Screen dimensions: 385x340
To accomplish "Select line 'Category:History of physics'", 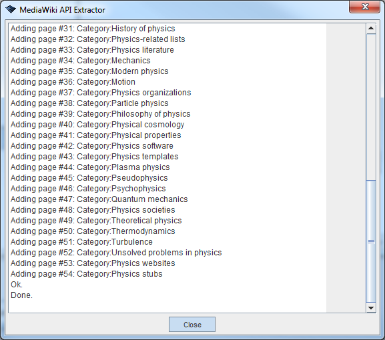I will (x=93, y=29).
